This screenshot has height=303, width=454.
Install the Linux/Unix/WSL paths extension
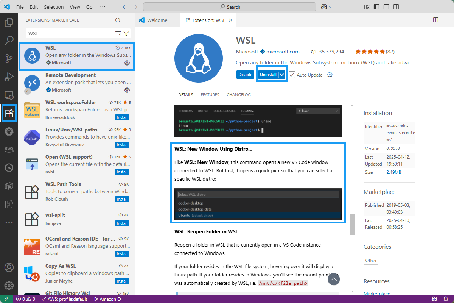(x=122, y=145)
